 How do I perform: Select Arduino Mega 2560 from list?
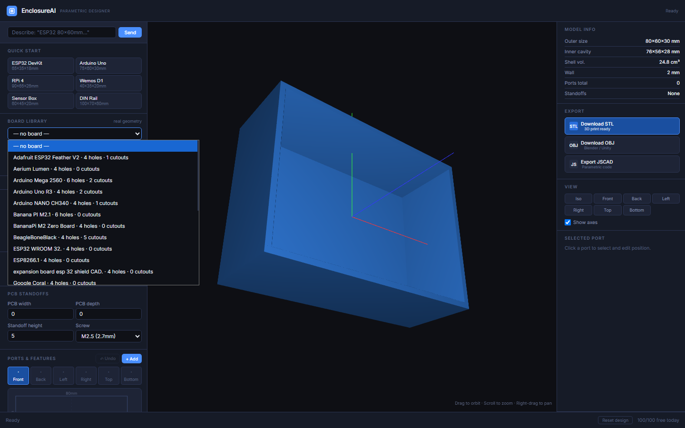click(x=103, y=180)
